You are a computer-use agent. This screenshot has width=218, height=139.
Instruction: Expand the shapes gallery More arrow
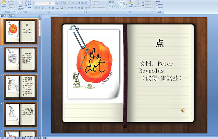[x=126, y=7]
